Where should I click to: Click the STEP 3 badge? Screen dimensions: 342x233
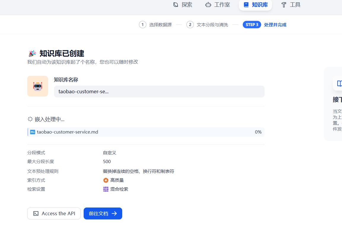(252, 25)
